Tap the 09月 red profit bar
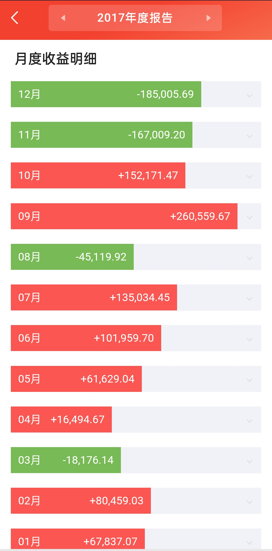 pyautogui.click(x=124, y=216)
